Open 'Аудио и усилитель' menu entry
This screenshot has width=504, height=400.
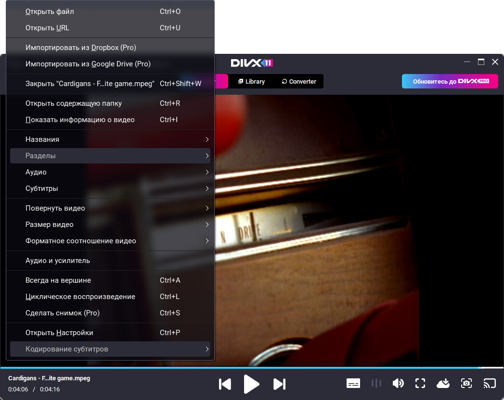110,261
